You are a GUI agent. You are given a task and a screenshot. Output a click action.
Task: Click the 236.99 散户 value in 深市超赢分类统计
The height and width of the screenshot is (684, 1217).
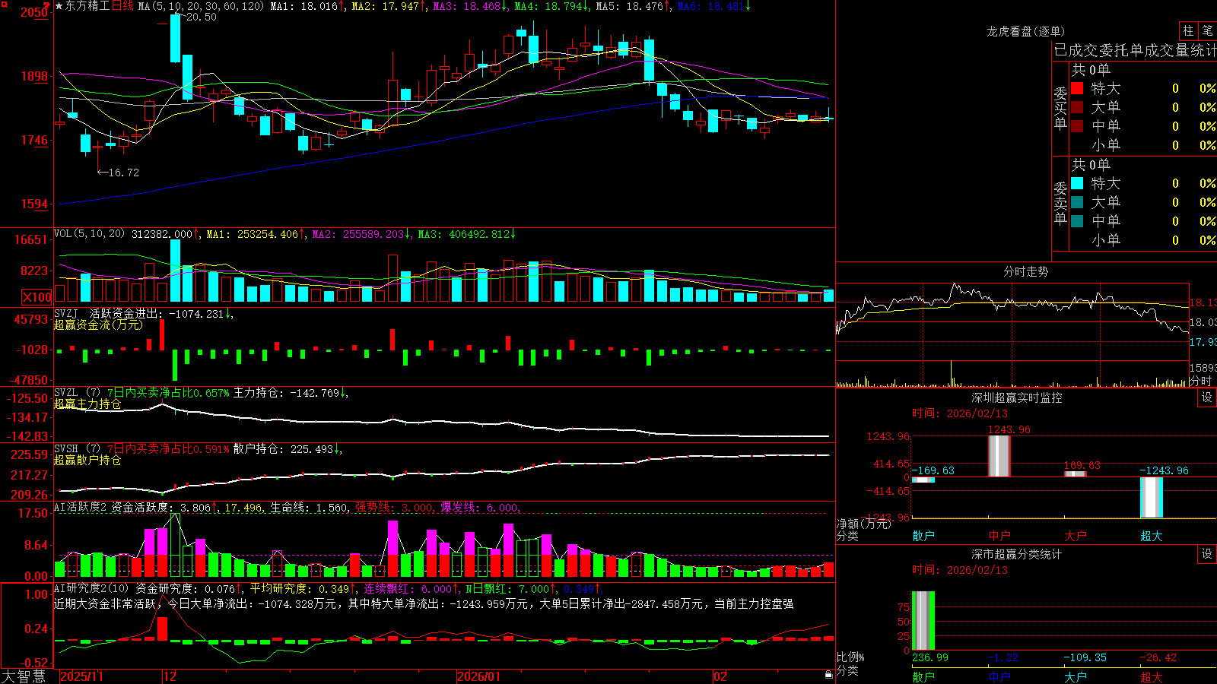(930, 657)
